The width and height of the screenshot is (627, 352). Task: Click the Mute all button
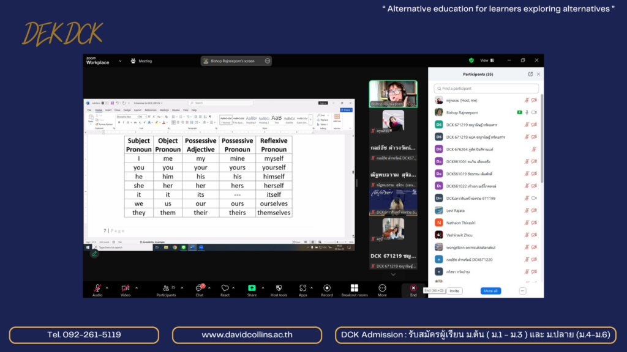pyautogui.click(x=490, y=291)
